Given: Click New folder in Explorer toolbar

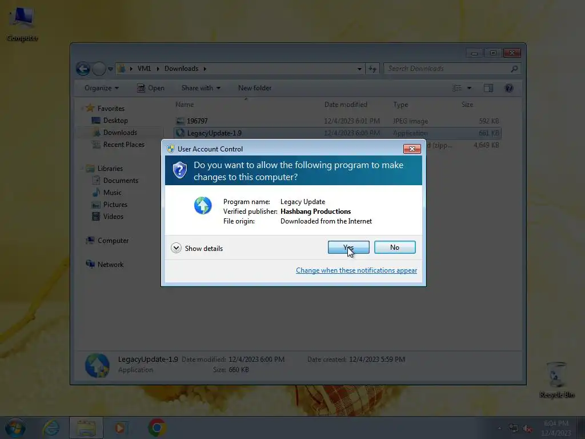Looking at the screenshot, I should (x=255, y=88).
